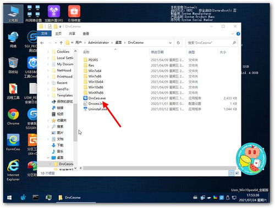Open the command prompt taskbar icon
Image resolution: width=275 pixels, height=208 pixels.
pos(36,198)
